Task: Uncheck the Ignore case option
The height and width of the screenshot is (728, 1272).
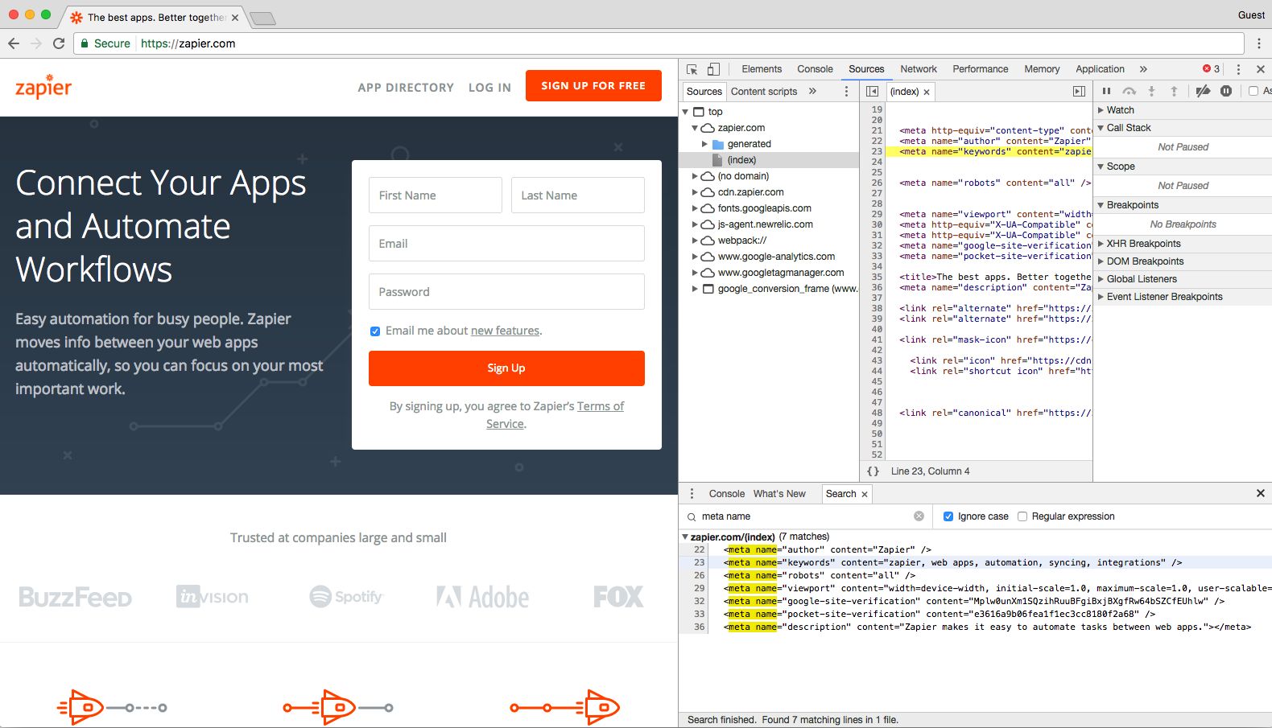Action: click(x=948, y=516)
